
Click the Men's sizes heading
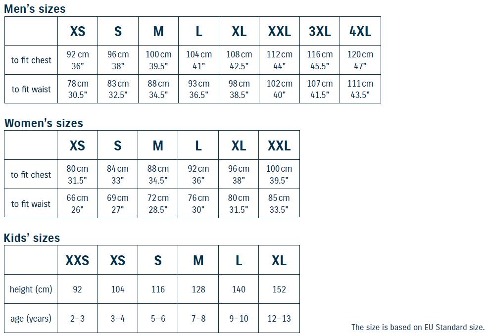[x=35, y=9]
